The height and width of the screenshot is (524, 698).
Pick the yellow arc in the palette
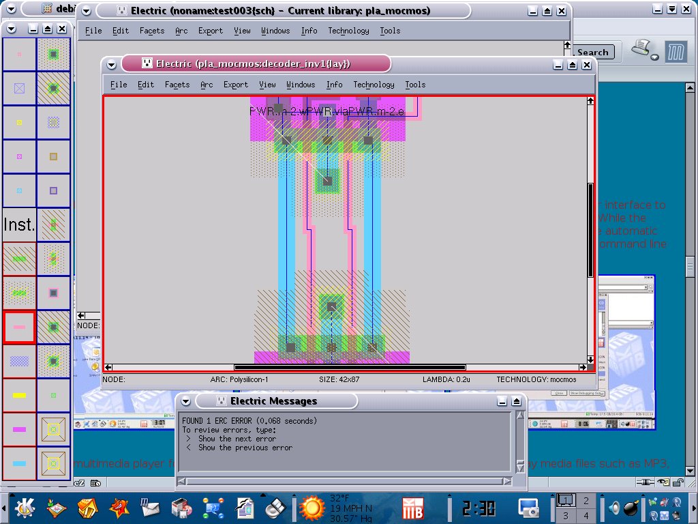[19, 396]
